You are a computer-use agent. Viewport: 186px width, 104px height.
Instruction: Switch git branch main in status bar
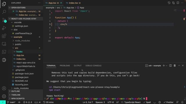11,102
